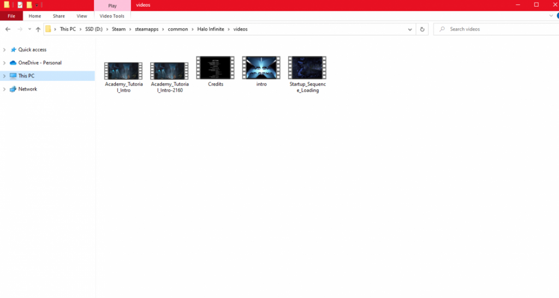Click the Quick access star icon

pyautogui.click(x=13, y=50)
